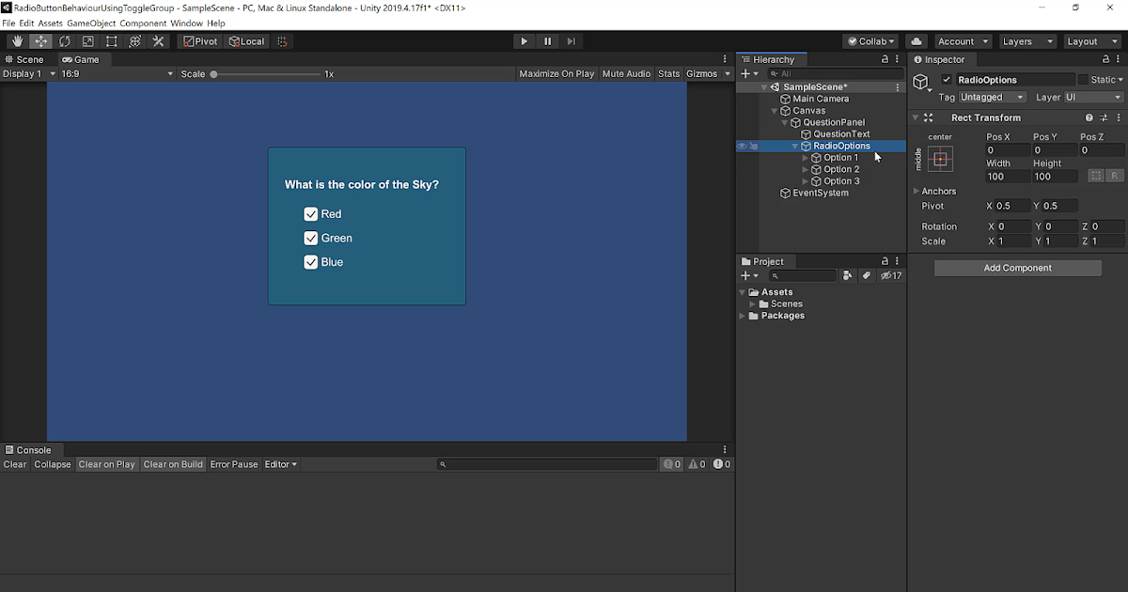Activate the Hand tool for panning
This screenshot has height=592, width=1128.
(x=16, y=40)
